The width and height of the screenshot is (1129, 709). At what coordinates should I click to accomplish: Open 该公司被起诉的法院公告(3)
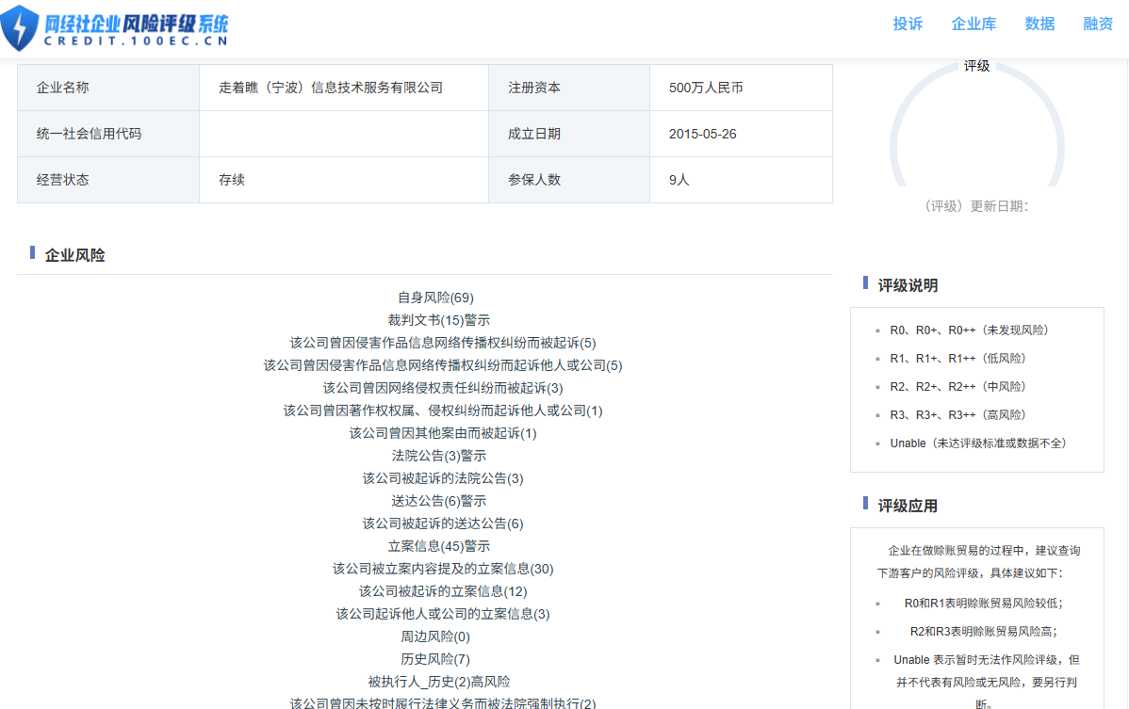(x=443, y=479)
